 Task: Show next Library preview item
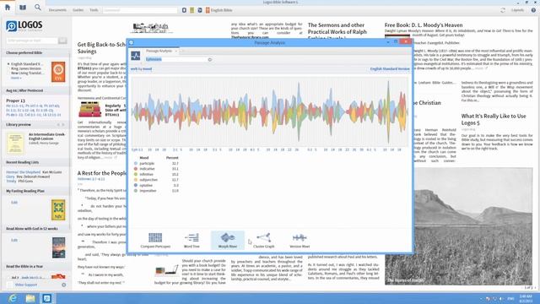click(63, 125)
